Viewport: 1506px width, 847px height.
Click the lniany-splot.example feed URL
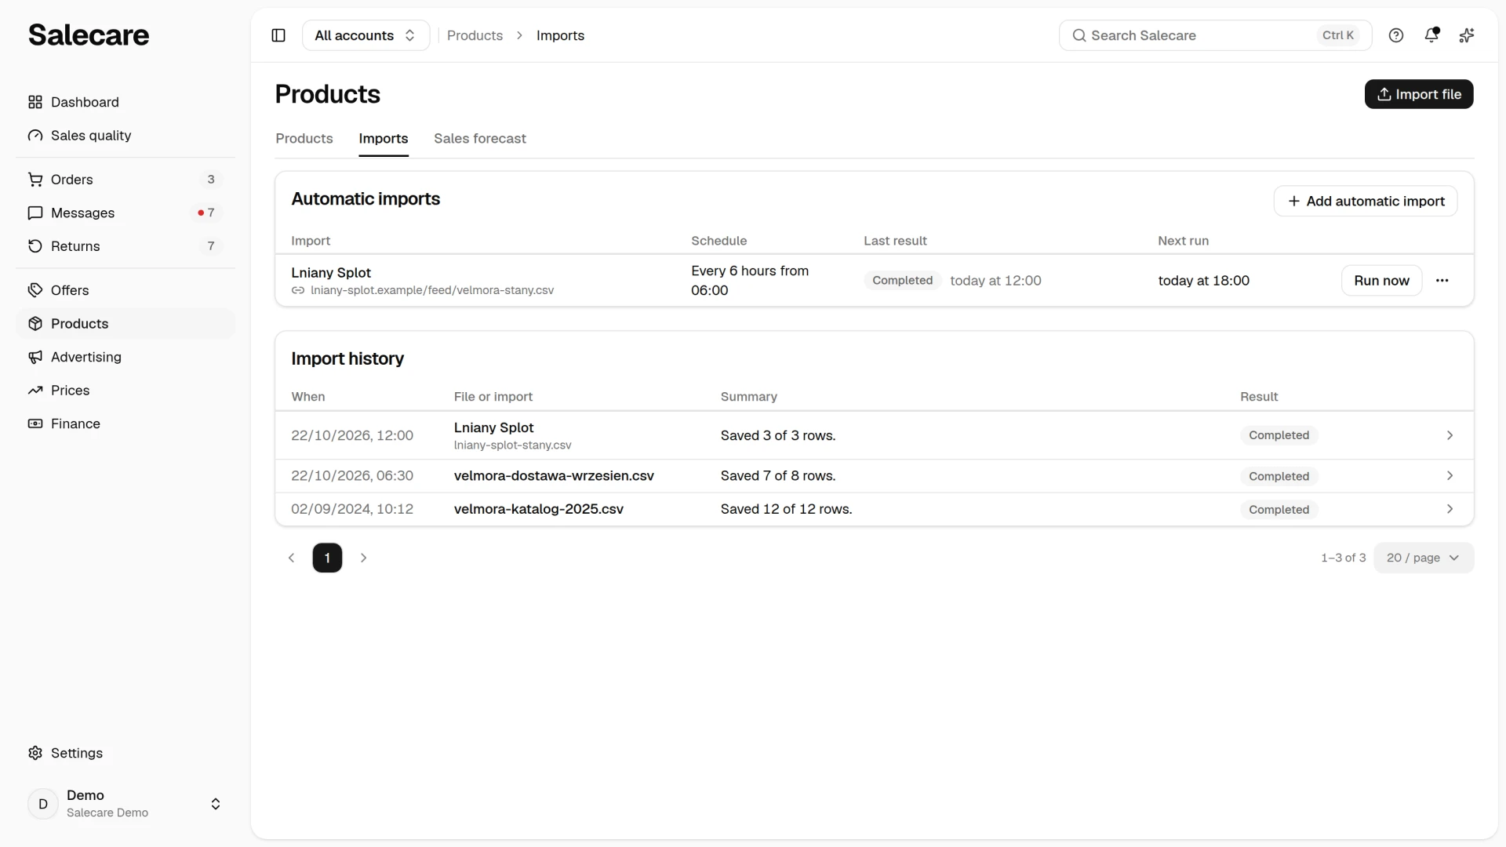(432, 290)
